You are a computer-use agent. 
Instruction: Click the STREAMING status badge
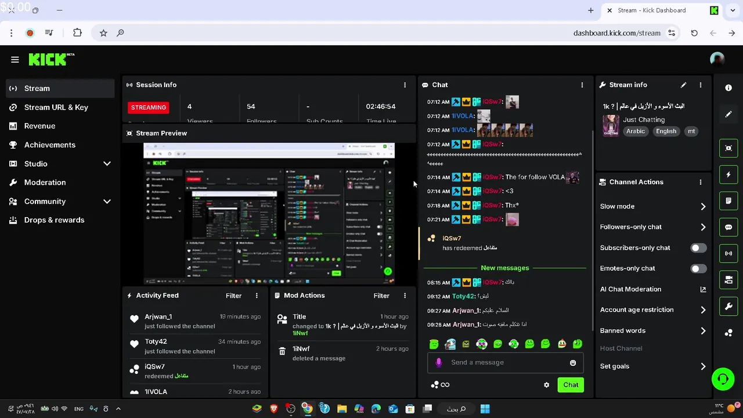point(149,107)
